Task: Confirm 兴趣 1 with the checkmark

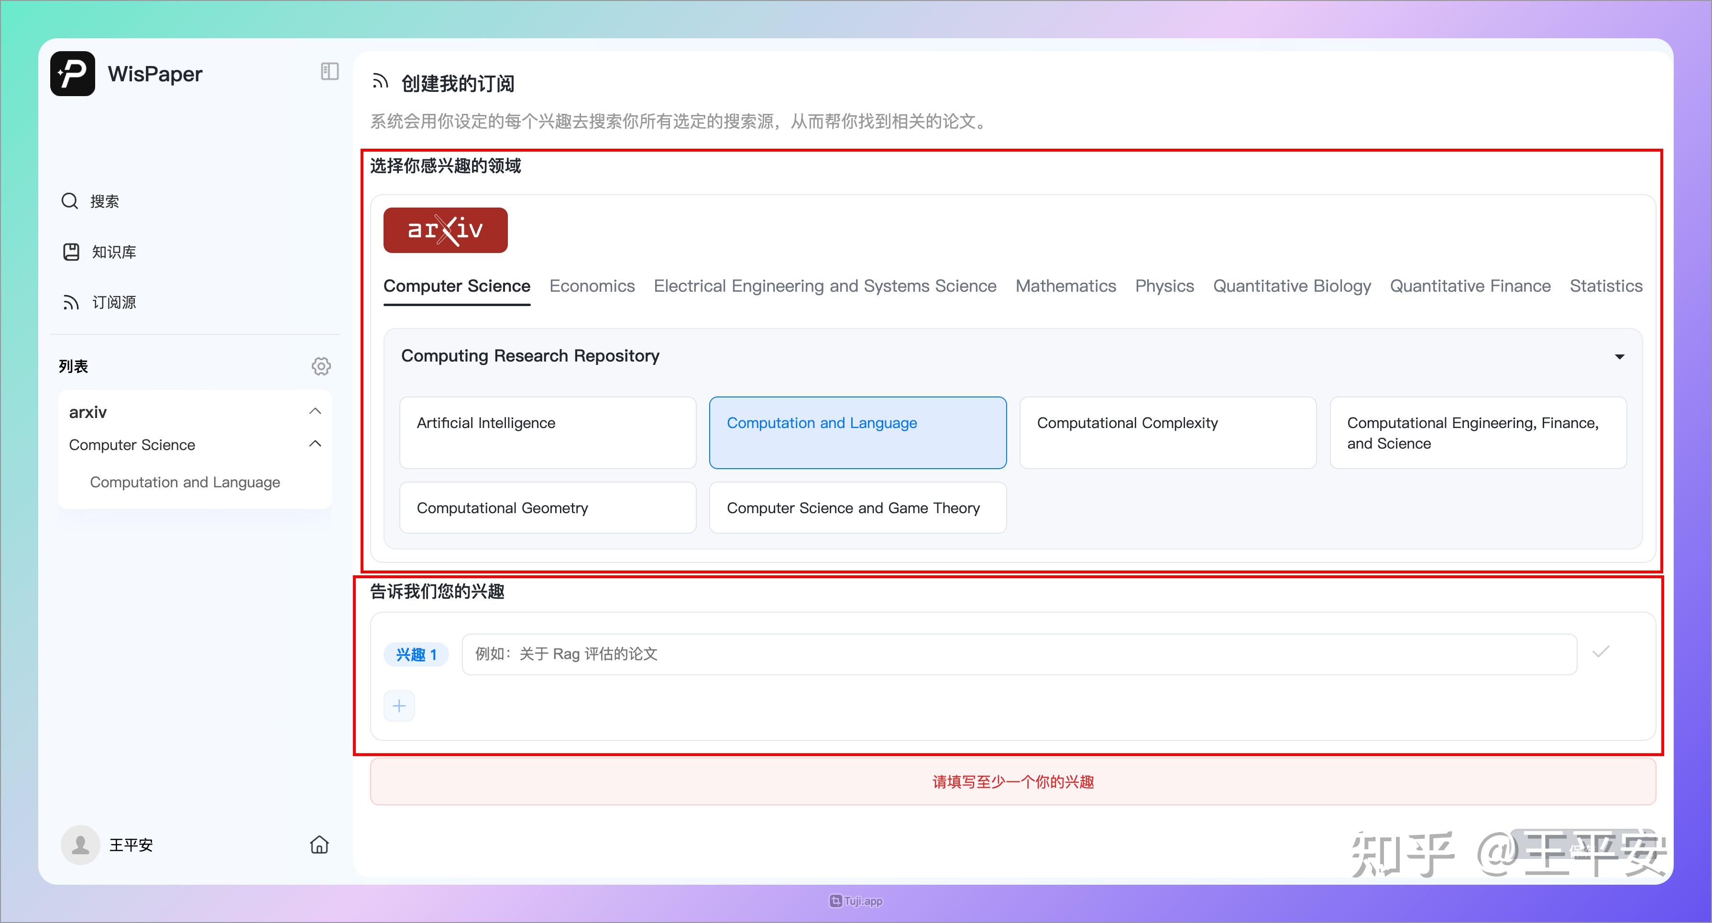Action: (1602, 652)
